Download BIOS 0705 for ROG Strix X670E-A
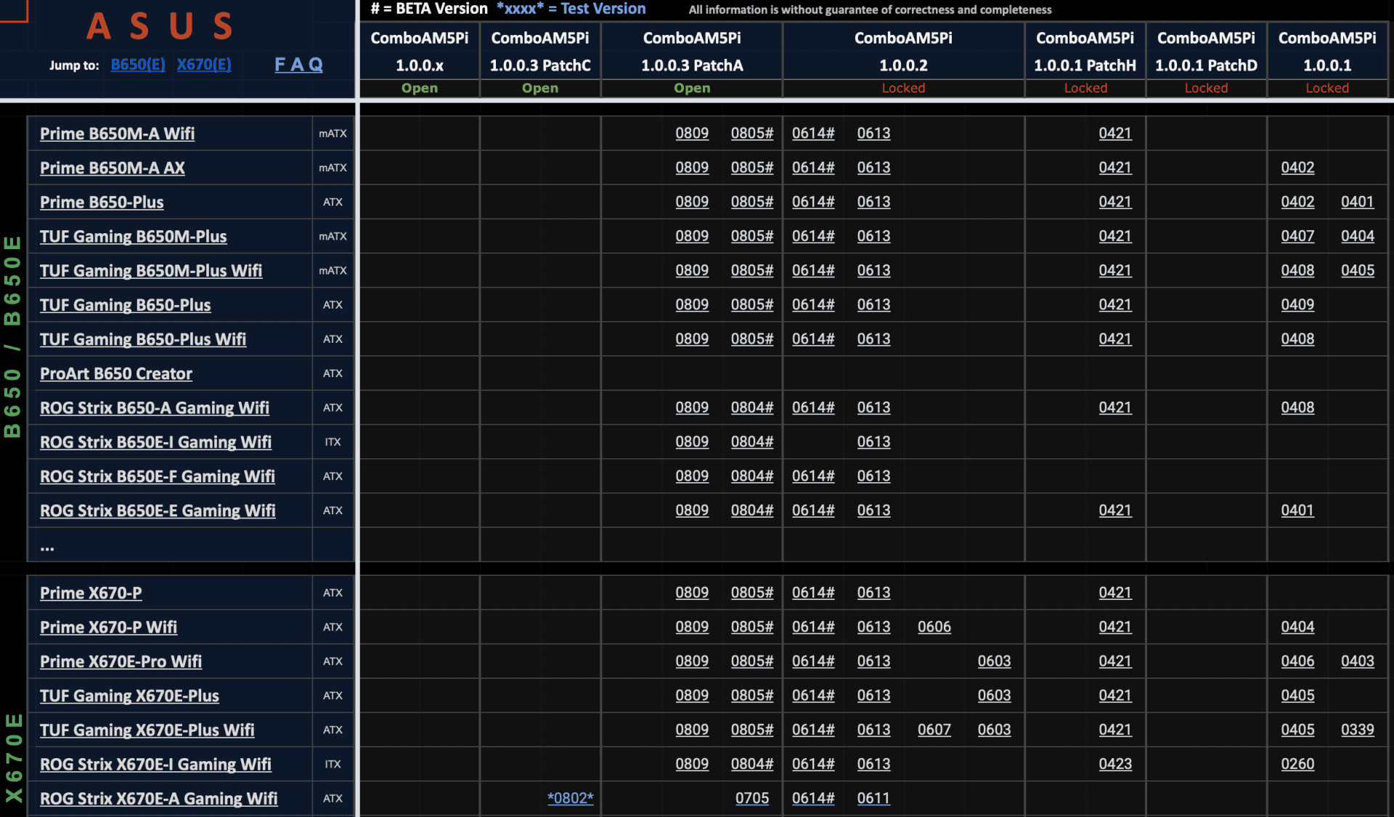The height and width of the screenshot is (817, 1394). click(x=752, y=798)
